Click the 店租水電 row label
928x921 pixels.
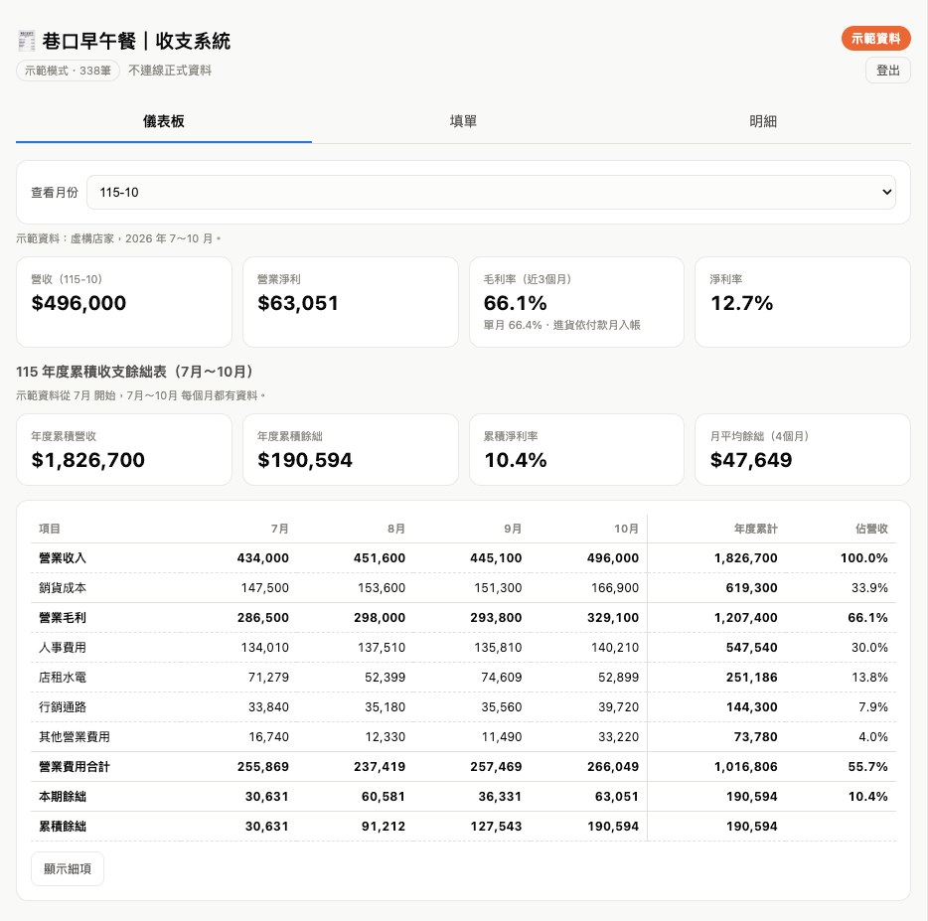point(63,678)
